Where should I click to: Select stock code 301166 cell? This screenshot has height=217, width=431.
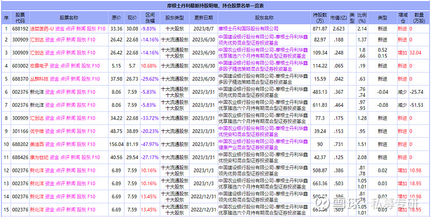(x=20, y=131)
